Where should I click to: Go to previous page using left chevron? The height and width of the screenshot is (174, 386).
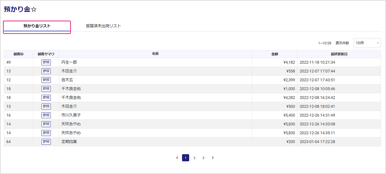pos(177,158)
